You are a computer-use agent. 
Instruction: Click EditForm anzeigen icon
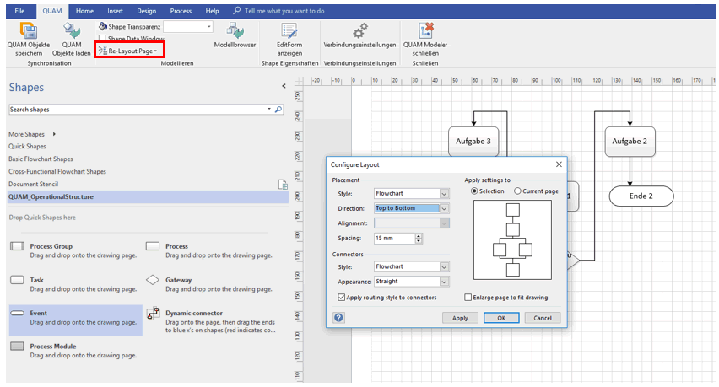click(x=289, y=30)
